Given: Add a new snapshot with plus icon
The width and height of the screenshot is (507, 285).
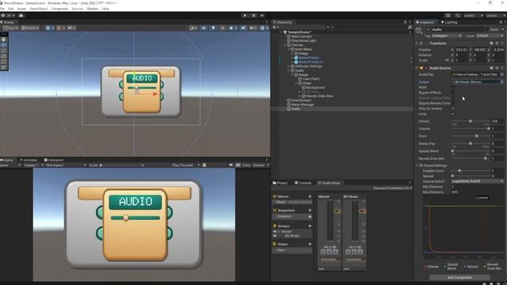Looking at the screenshot, I should click(x=310, y=211).
